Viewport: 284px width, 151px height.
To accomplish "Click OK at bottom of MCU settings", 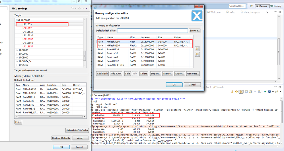I will (x=61, y=147).
